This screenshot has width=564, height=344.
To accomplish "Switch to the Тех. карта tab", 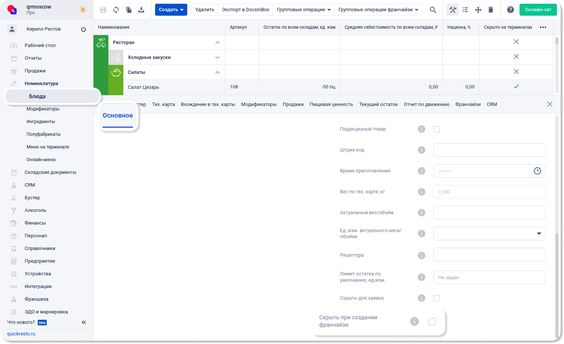I will [163, 104].
